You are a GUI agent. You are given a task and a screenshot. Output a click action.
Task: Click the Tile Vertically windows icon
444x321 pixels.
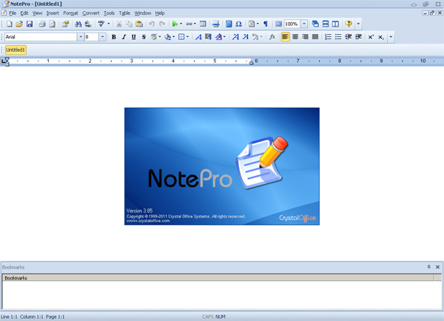[335, 24]
